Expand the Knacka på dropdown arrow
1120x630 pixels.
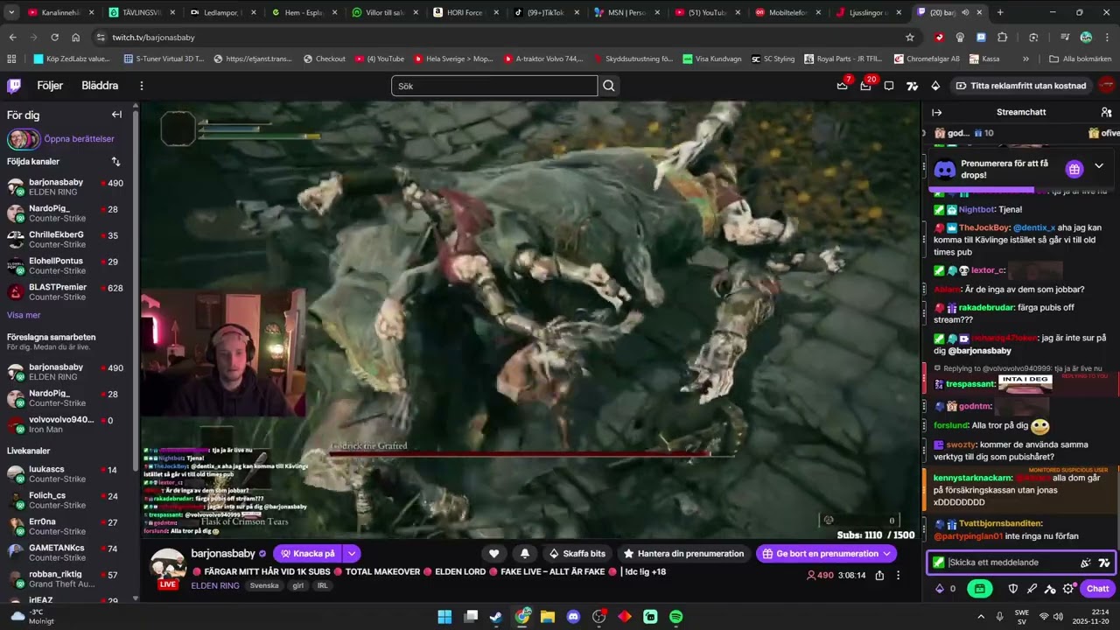coord(352,554)
